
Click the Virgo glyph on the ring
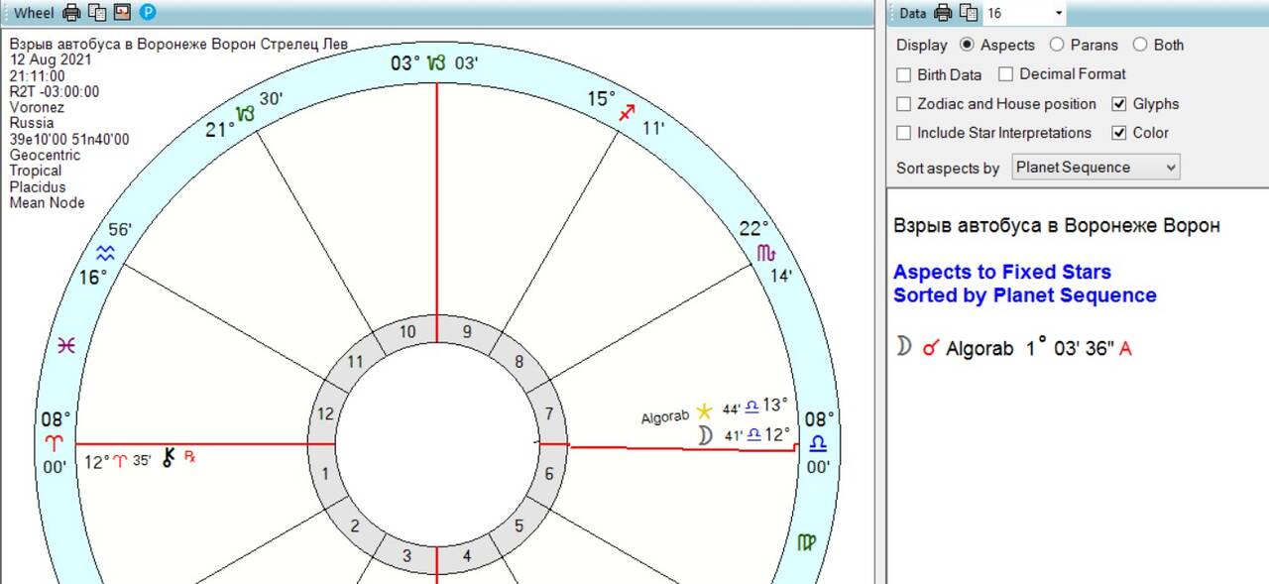click(x=806, y=542)
